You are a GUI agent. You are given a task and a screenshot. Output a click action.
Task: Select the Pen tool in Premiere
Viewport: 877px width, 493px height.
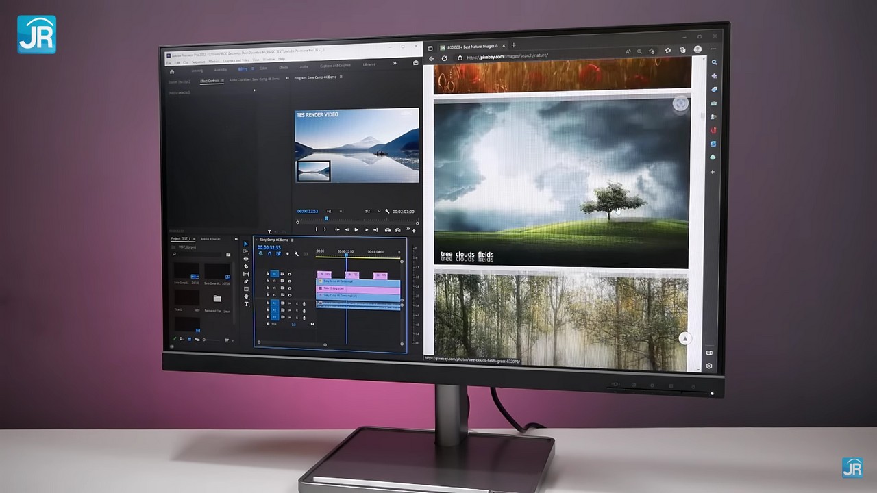246,281
